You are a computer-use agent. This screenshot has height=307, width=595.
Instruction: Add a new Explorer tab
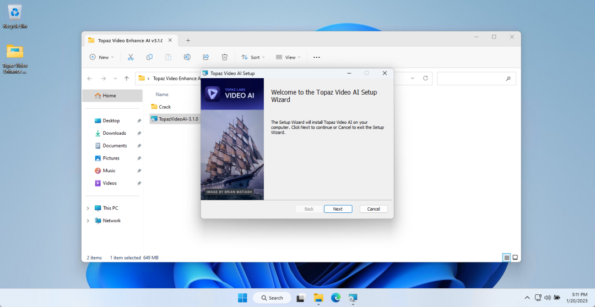click(188, 41)
